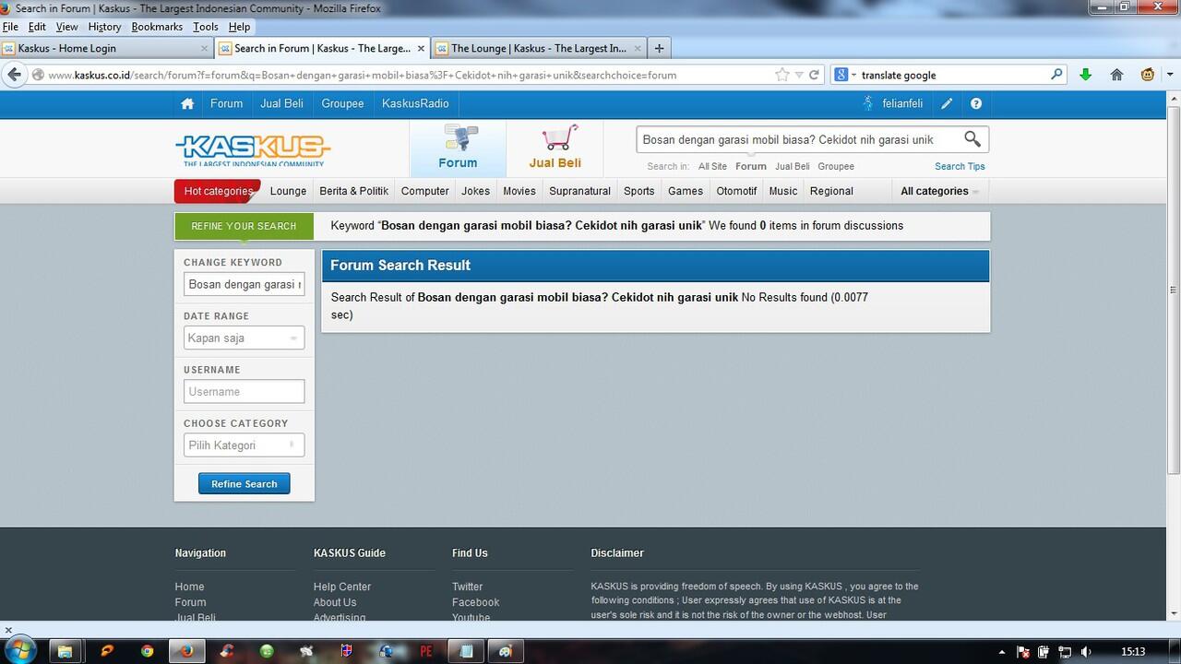The height and width of the screenshot is (664, 1181).
Task: Click the monkey face addon icon
Action: click(x=1148, y=75)
